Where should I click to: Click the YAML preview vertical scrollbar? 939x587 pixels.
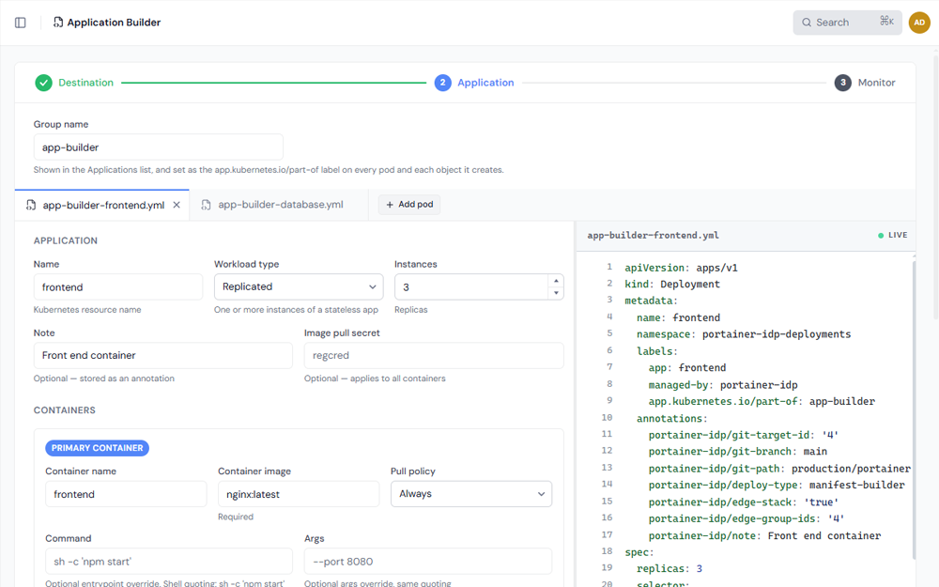pyautogui.click(x=914, y=410)
